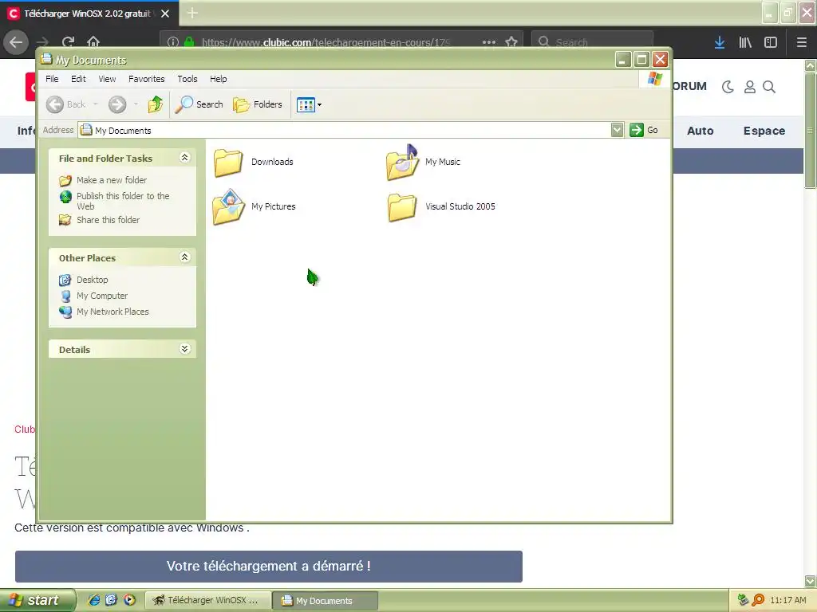The width and height of the screenshot is (817, 612).
Task: Click the Clubic user account icon
Action: tap(750, 87)
